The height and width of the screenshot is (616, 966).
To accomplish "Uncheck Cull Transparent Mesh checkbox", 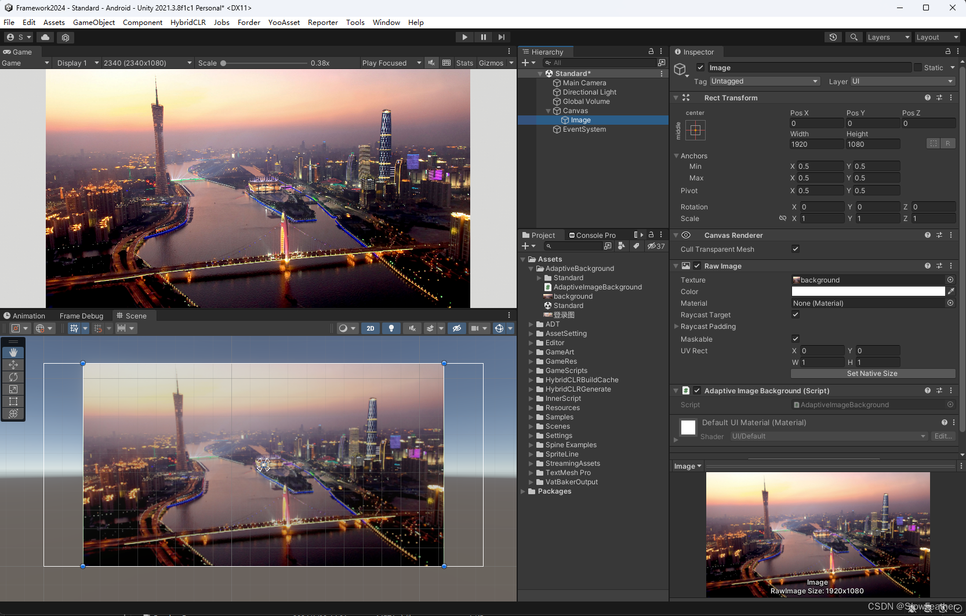I will [x=796, y=249].
